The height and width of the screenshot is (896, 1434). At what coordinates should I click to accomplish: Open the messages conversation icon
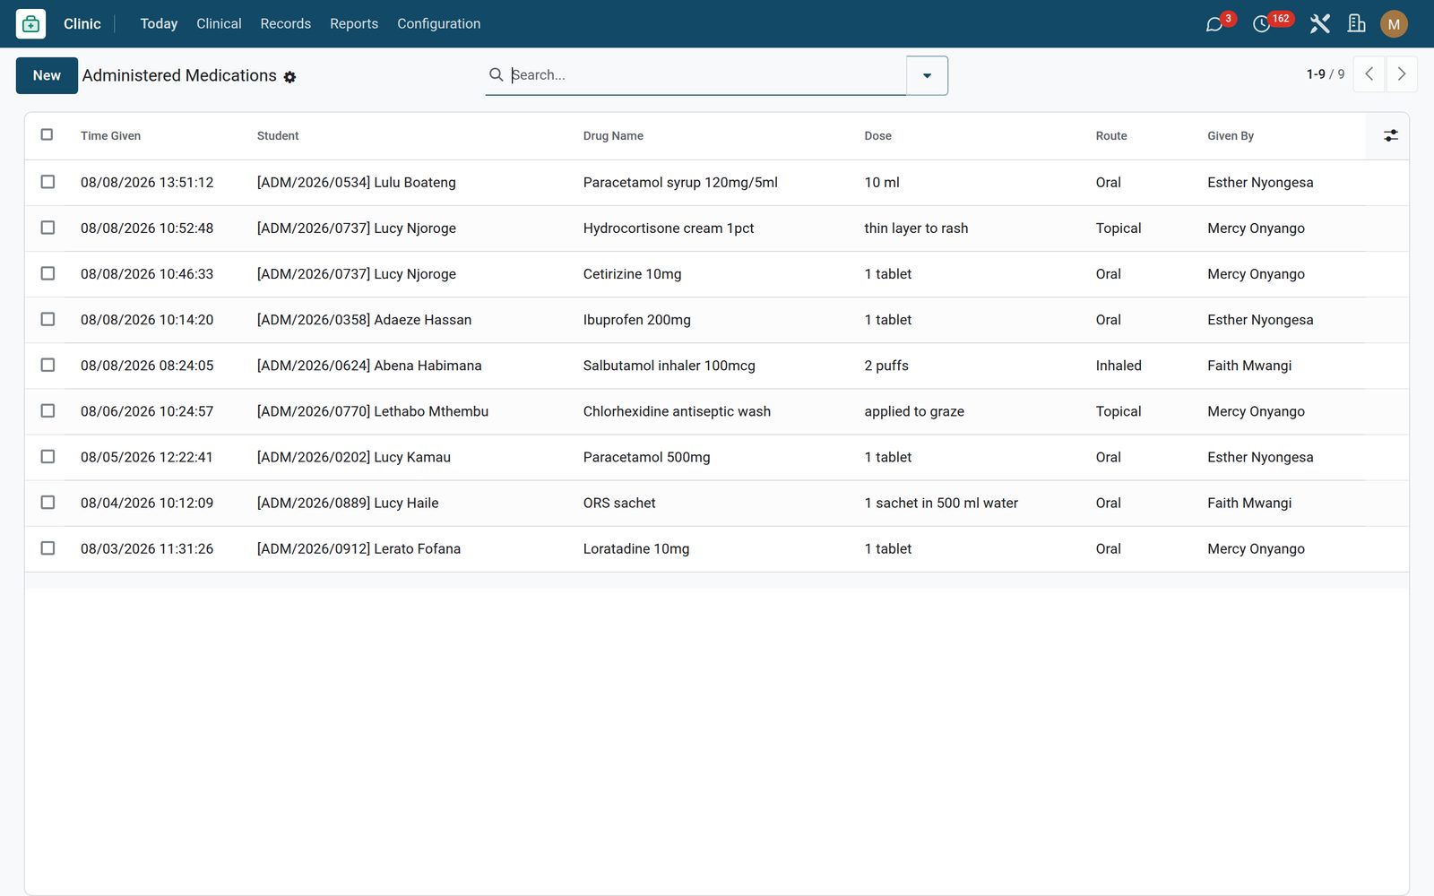coord(1214,24)
